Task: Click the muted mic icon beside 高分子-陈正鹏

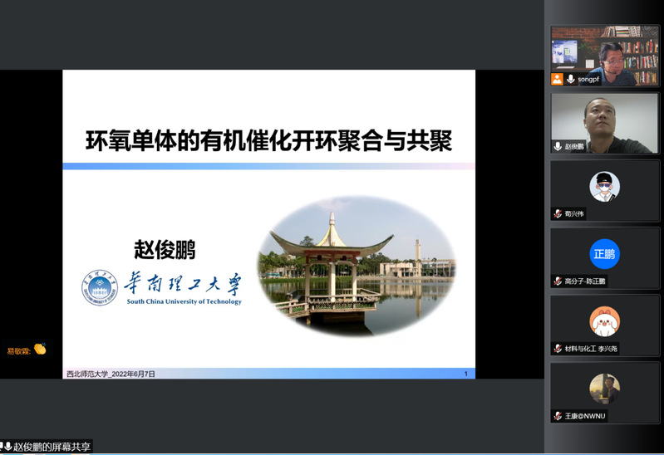Action: pyautogui.click(x=558, y=281)
